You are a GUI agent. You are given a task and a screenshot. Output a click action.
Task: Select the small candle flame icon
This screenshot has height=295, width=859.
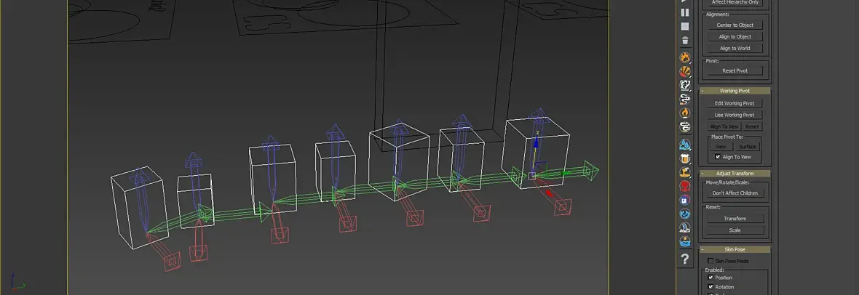coord(685,113)
